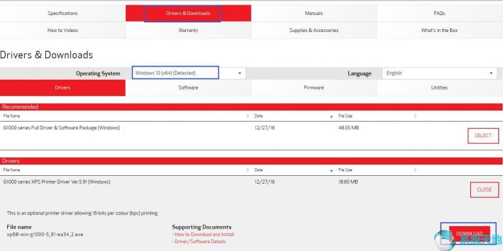Go to the FAQs tab
The width and height of the screenshot is (503, 251).
coord(440,14)
